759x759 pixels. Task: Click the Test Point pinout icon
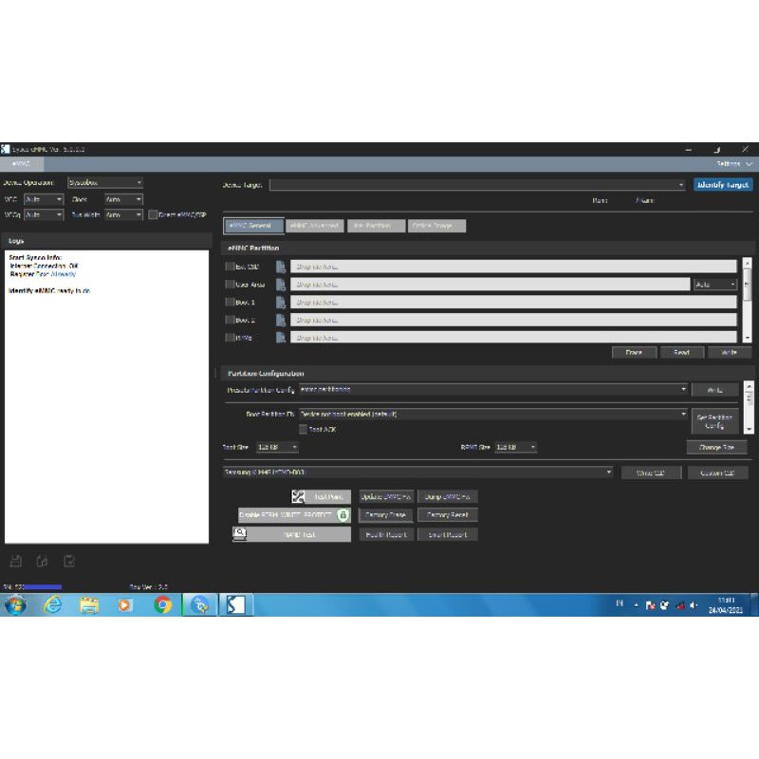pos(298,496)
